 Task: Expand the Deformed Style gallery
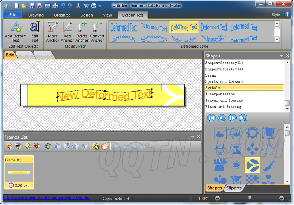pos(277,39)
